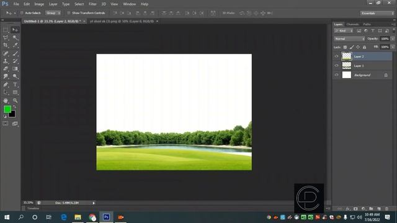The image size is (397, 223).
Task: Open layer style fx icon
Action: pos(348,209)
